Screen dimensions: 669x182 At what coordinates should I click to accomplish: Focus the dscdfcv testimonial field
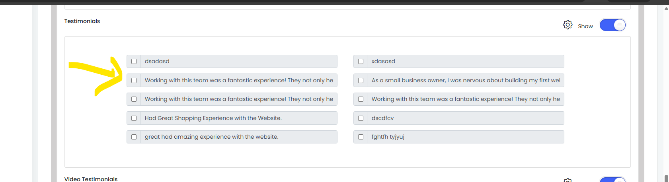(466, 118)
